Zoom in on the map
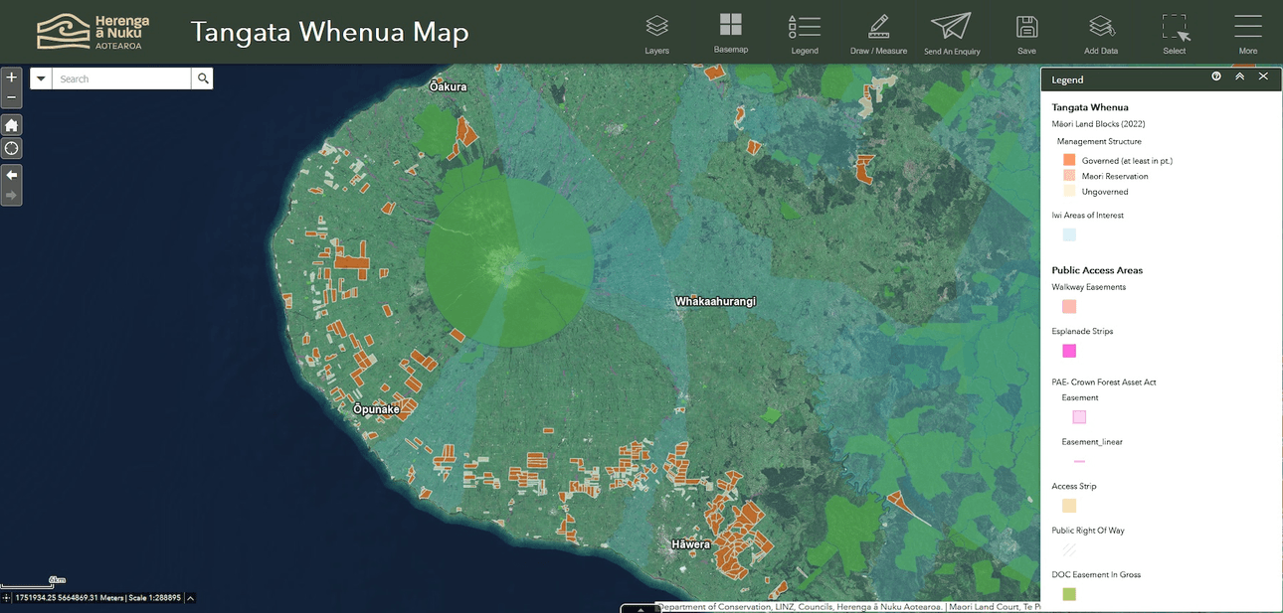Image resolution: width=1283 pixels, height=613 pixels. point(11,77)
